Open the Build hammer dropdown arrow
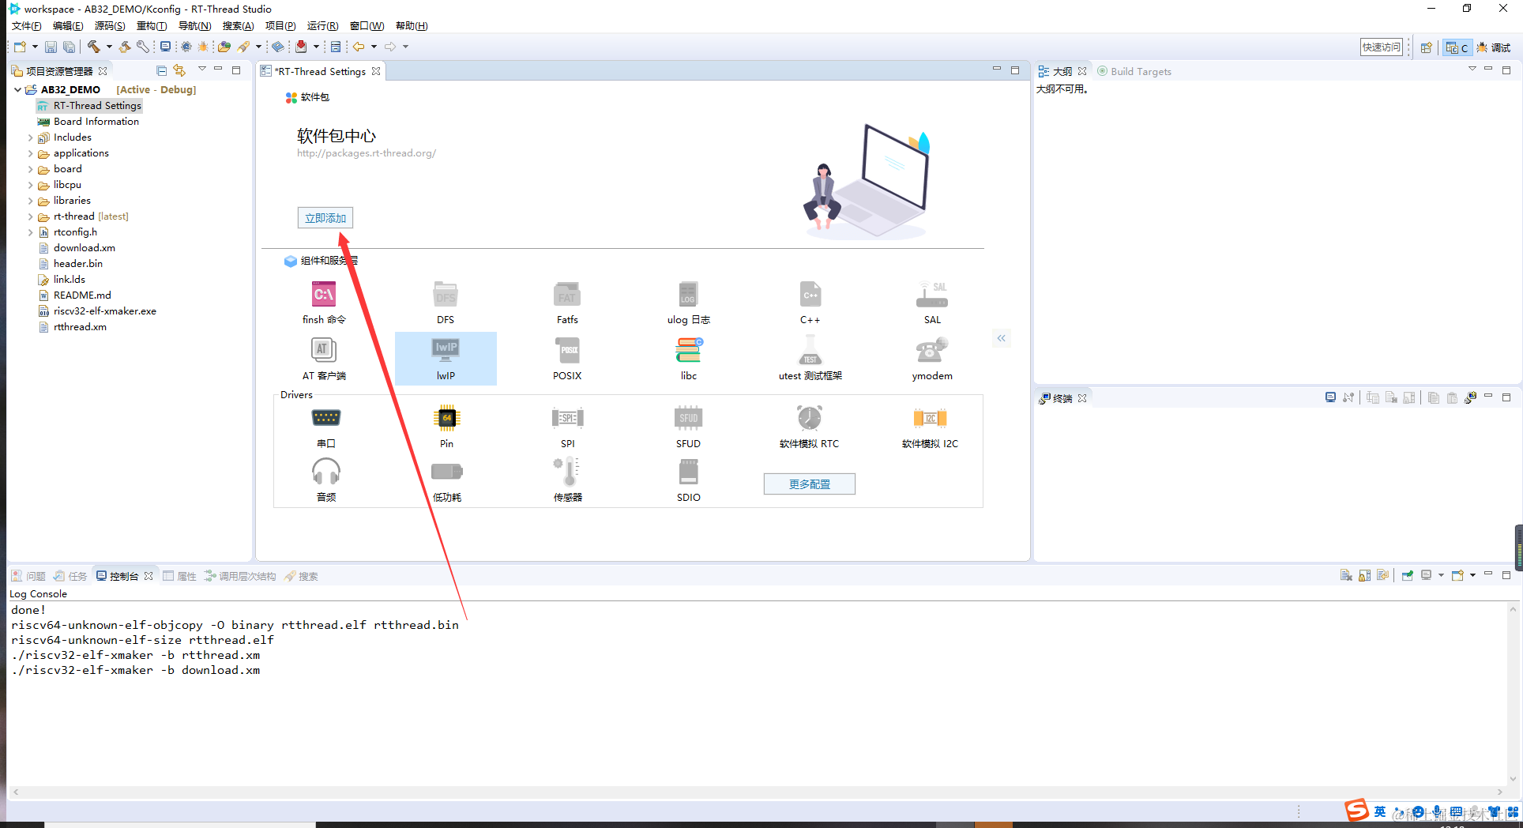Image resolution: width=1523 pixels, height=828 pixels. click(109, 47)
